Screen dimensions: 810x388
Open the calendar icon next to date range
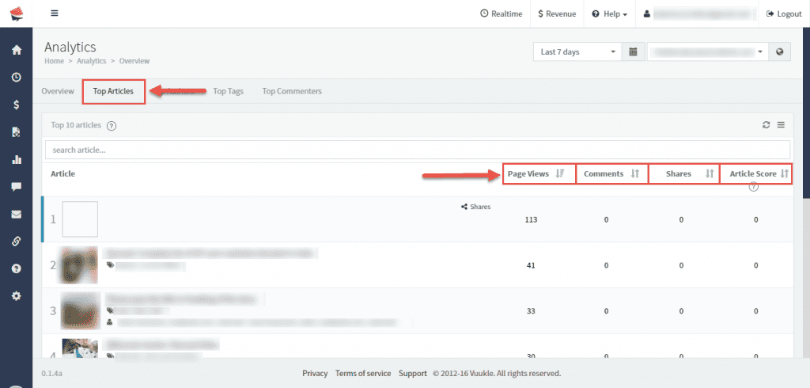(633, 52)
